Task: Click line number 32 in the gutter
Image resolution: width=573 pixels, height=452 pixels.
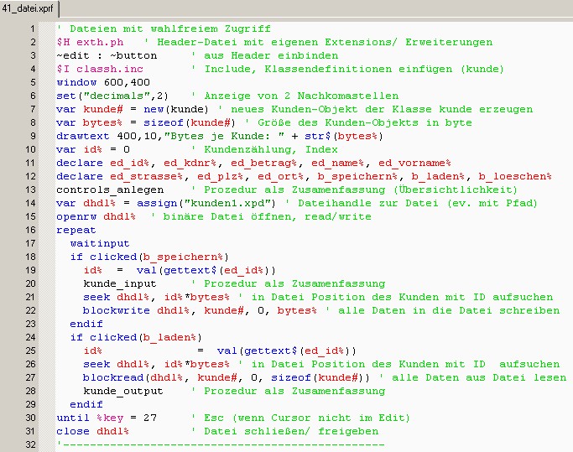Action: (29, 444)
